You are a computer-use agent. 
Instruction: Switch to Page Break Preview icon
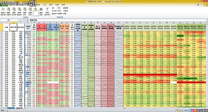pos(182,110)
